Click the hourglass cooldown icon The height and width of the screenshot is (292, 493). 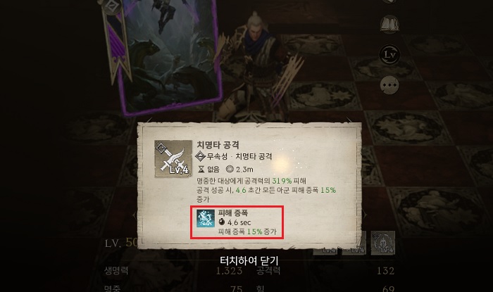point(201,170)
